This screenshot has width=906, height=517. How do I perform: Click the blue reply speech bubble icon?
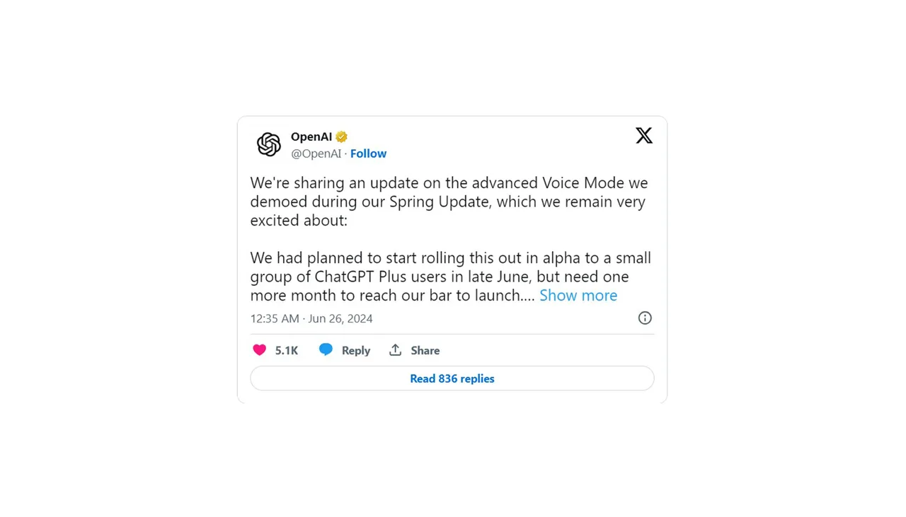(x=326, y=350)
